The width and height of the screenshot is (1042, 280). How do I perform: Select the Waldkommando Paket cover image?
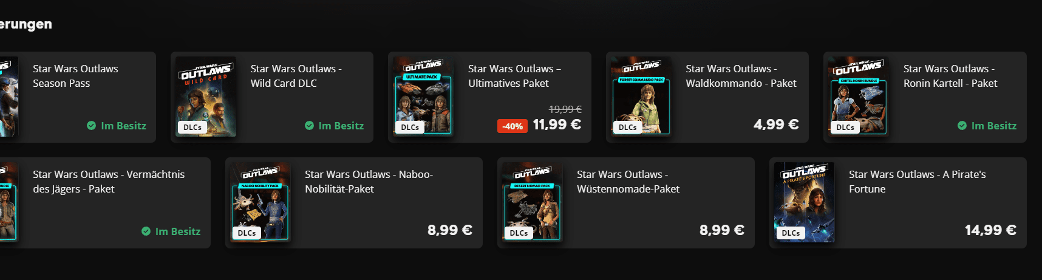tap(641, 97)
